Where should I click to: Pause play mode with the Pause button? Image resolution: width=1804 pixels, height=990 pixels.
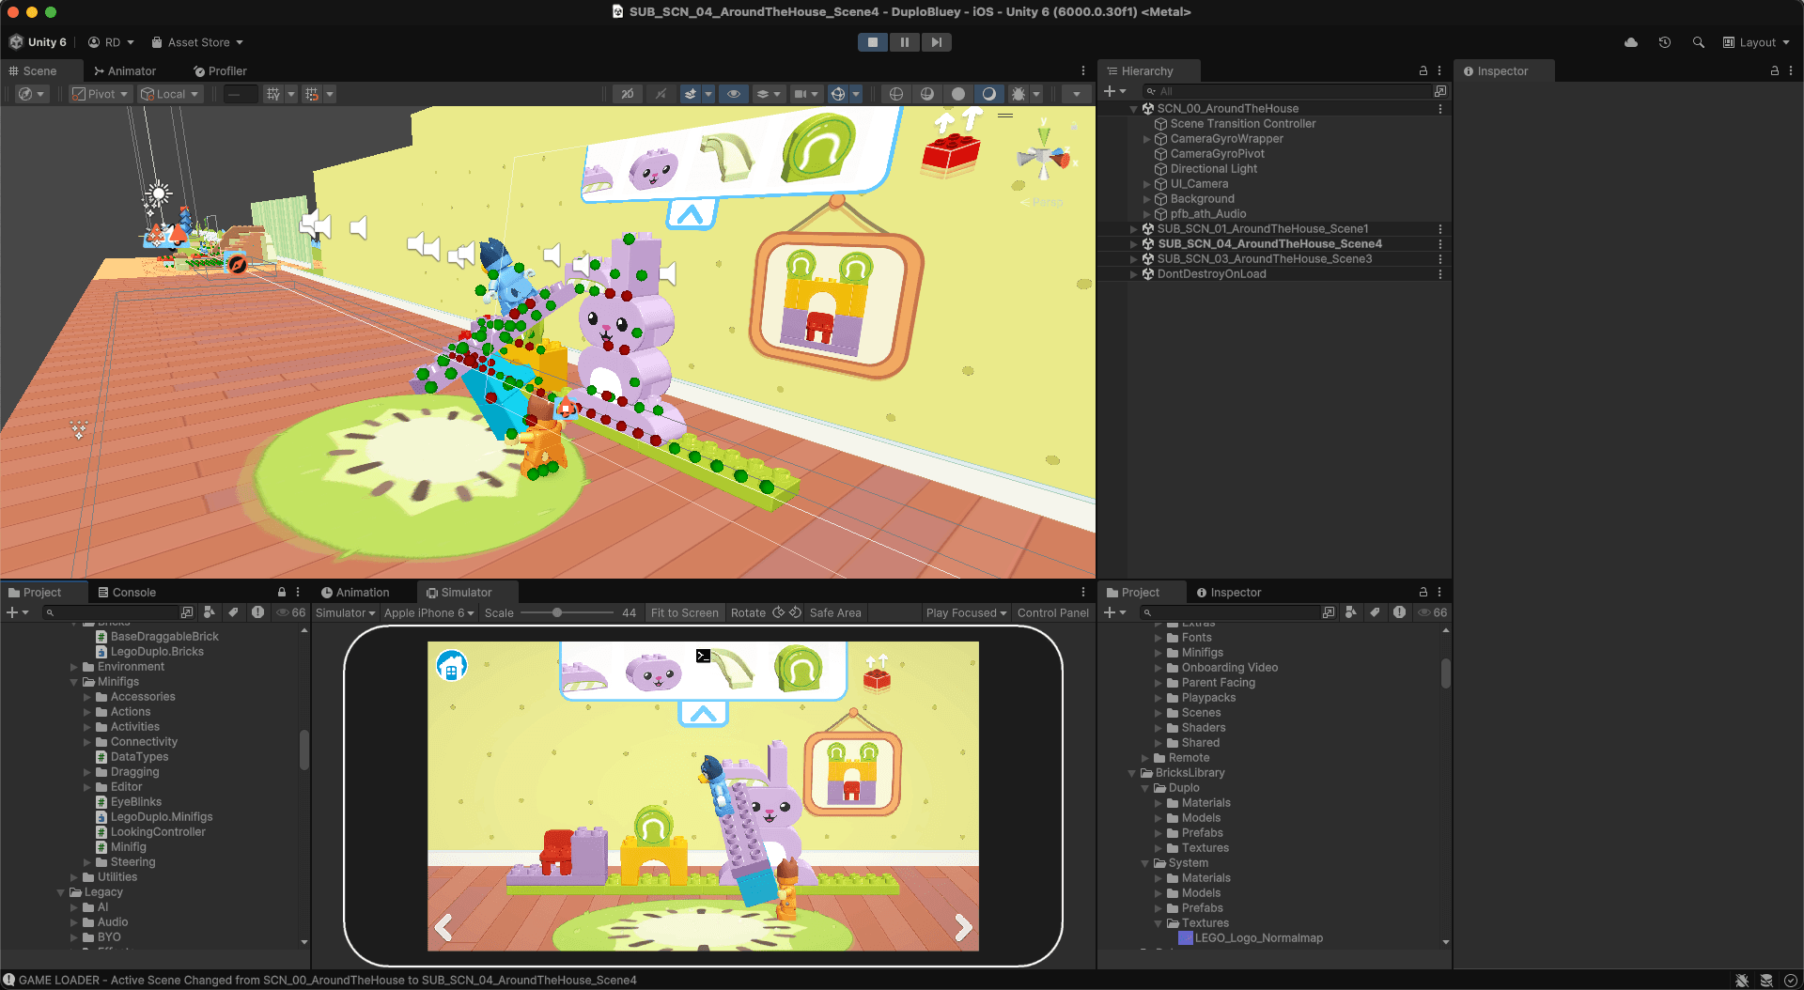click(904, 42)
